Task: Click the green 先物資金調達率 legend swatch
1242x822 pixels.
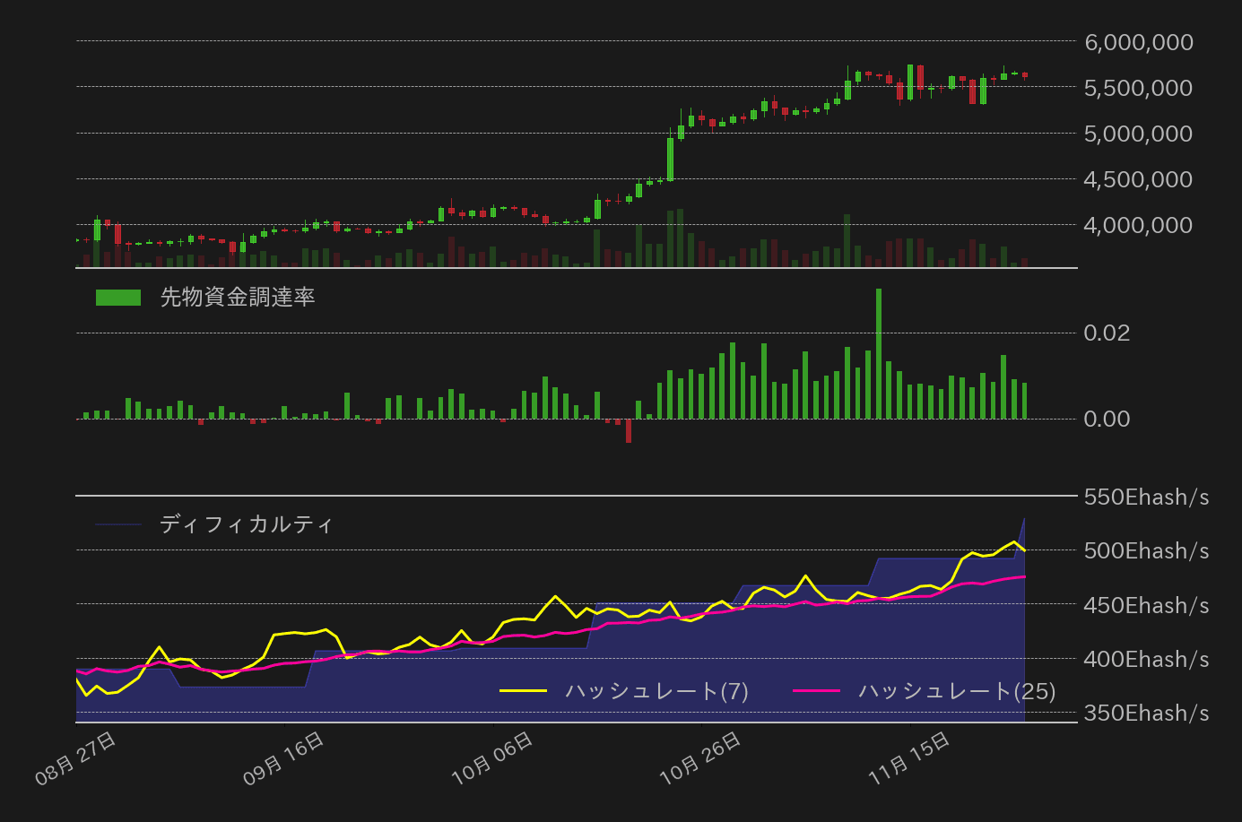Action: (117, 296)
